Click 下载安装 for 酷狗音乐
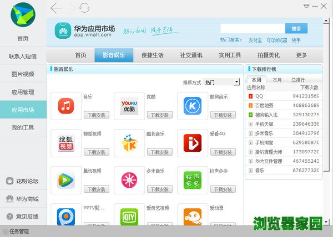Image resolution: width=333 pixels, height=237 pixels. (223, 115)
